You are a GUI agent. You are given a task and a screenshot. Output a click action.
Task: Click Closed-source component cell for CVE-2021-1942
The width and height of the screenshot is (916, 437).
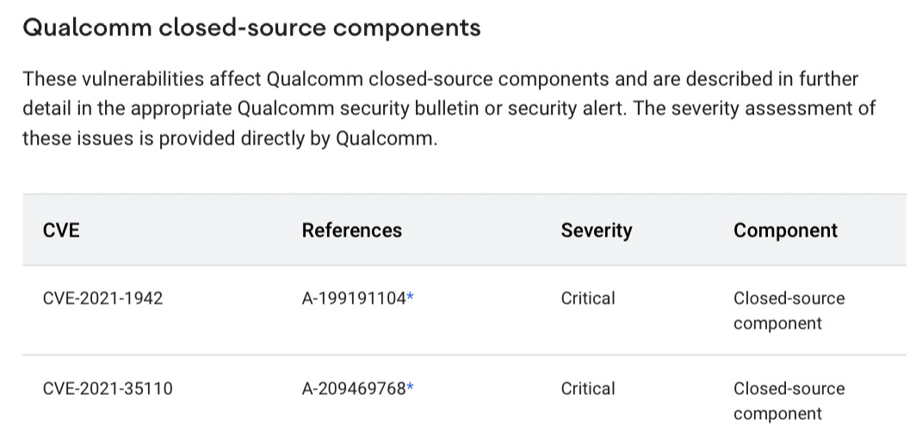click(x=789, y=311)
